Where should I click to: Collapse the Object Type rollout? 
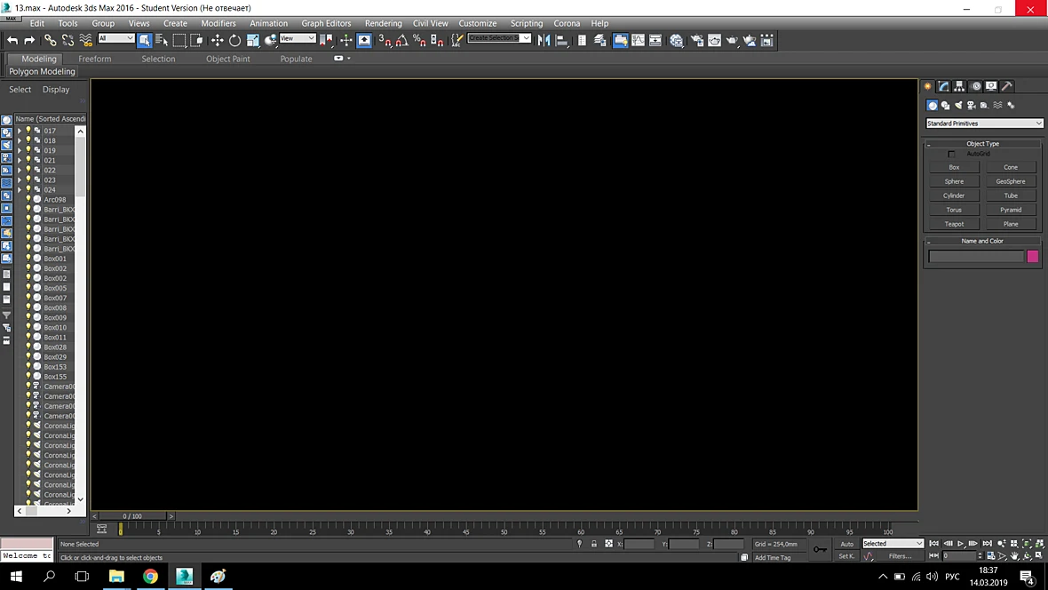982,143
